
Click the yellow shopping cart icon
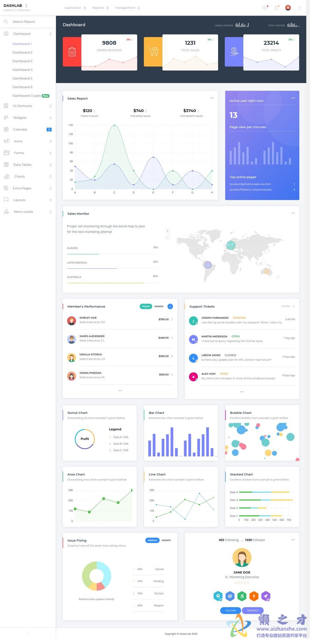pos(153,52)
